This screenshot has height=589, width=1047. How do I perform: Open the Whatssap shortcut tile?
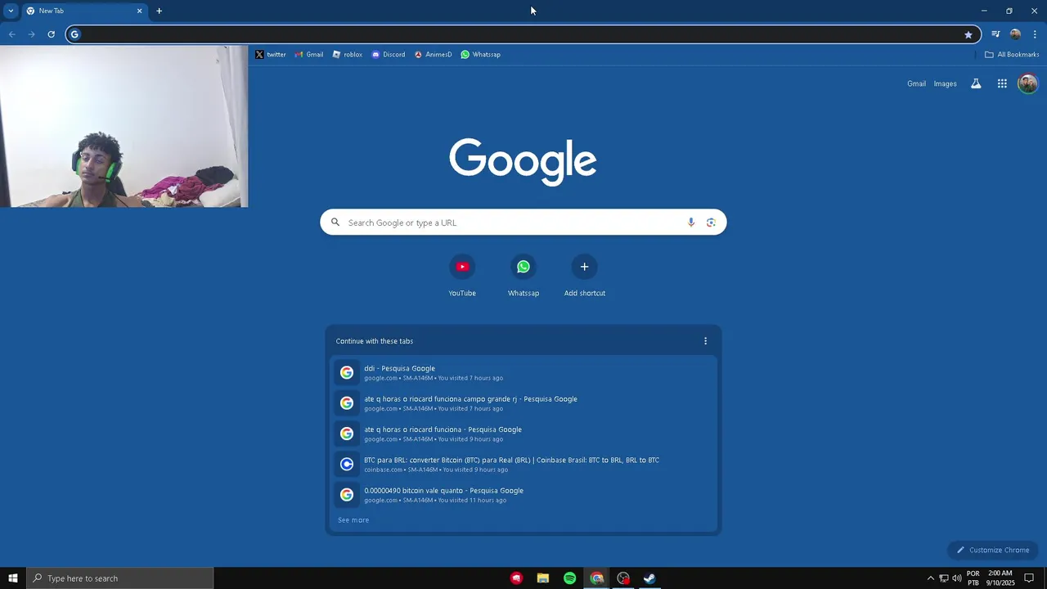pyautogui.click(x=523, y=277)
